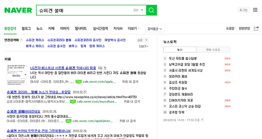The width and height of the screenshot is (262, 139).
Task: Click the 신고 button in related searches
Action: (140, 40)
